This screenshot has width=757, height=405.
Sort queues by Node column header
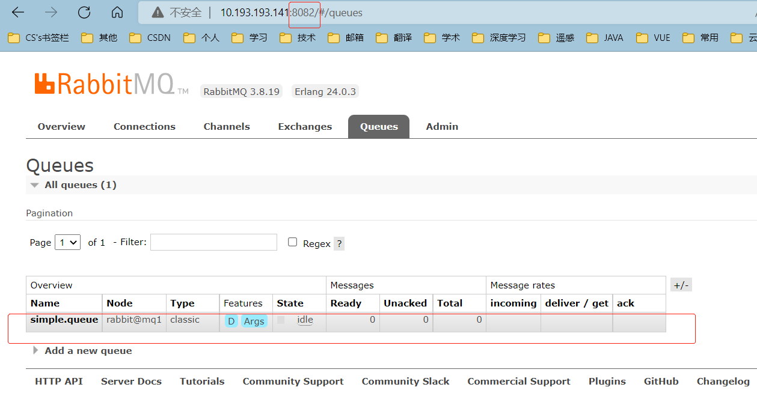(120, 303)
